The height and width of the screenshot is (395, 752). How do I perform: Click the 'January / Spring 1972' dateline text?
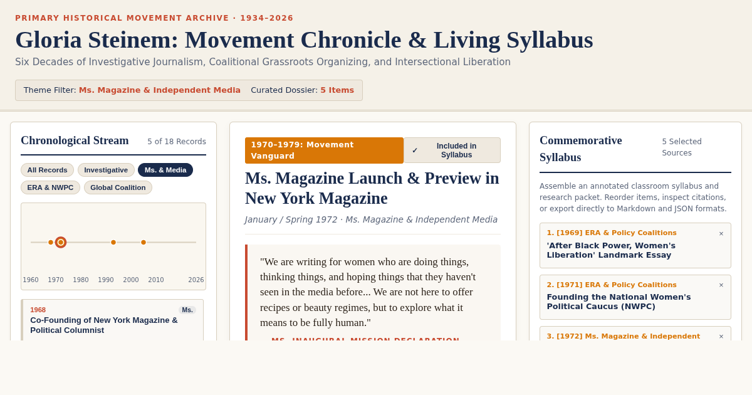[x=291, y=219]
